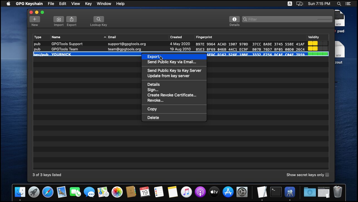Open the Lookup Key search icon
The height and width of the screenshot is (202, 358).
point(98,19)
